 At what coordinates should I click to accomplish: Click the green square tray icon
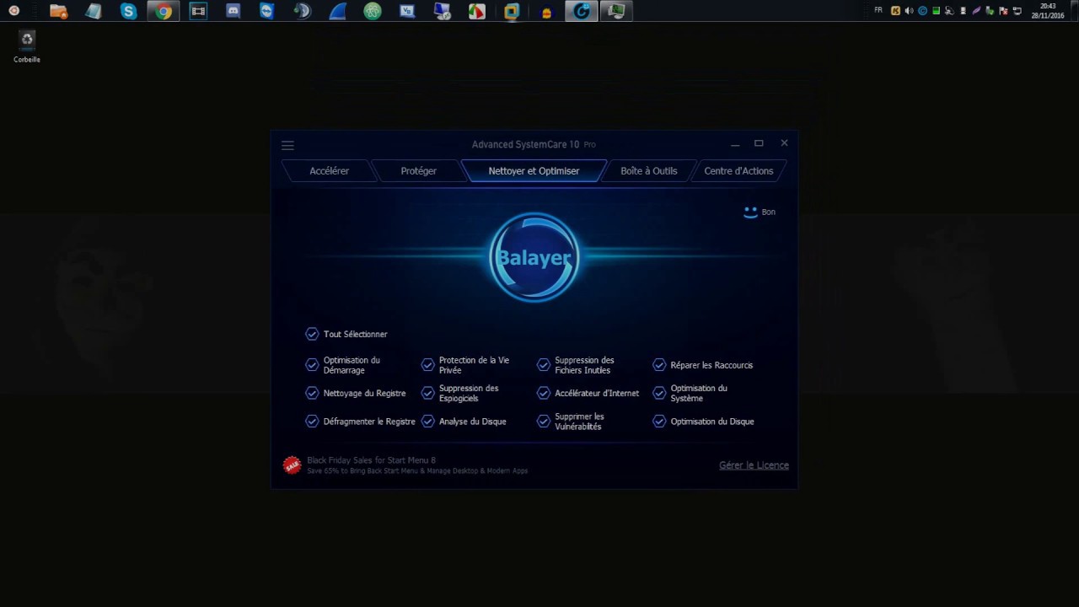tap(936, 11)
